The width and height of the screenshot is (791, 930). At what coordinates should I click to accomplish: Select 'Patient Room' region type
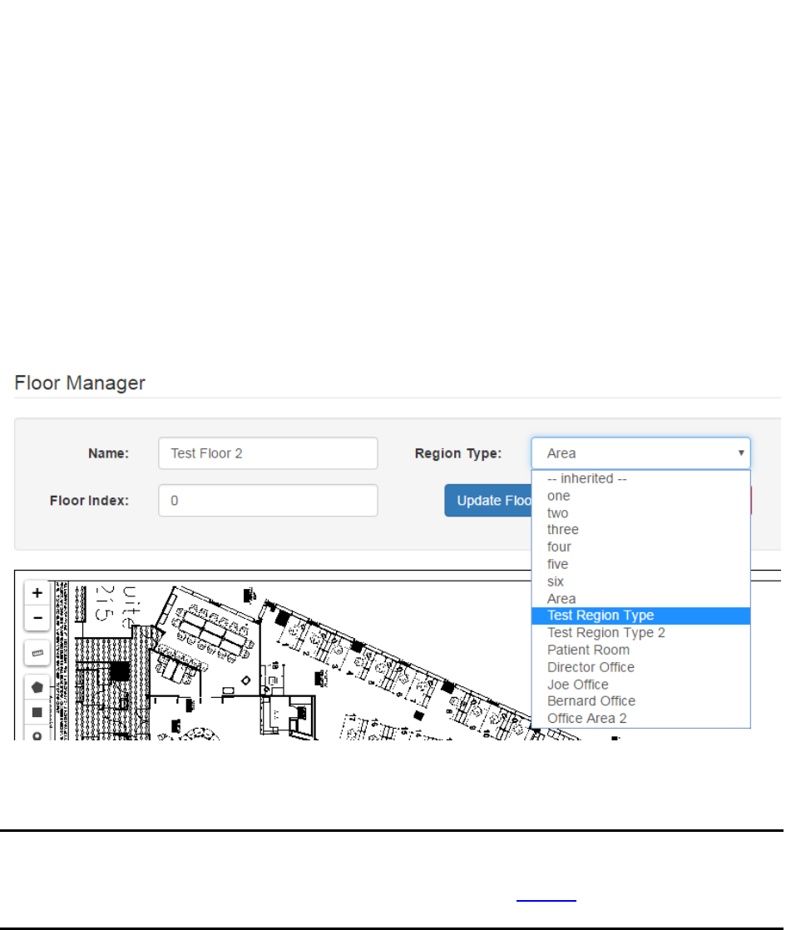pos(640,650)
